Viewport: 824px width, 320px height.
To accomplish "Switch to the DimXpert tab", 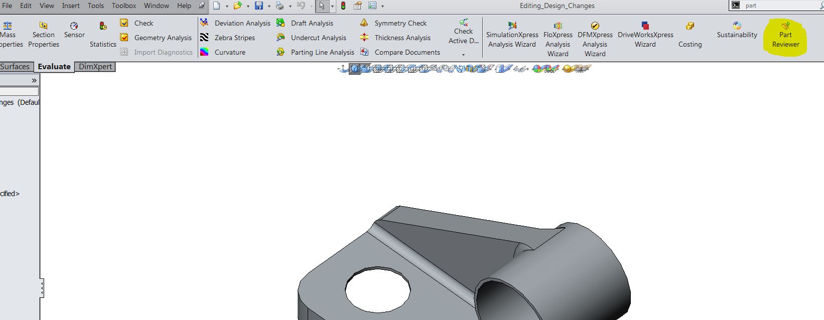I will tap(95, 67).
